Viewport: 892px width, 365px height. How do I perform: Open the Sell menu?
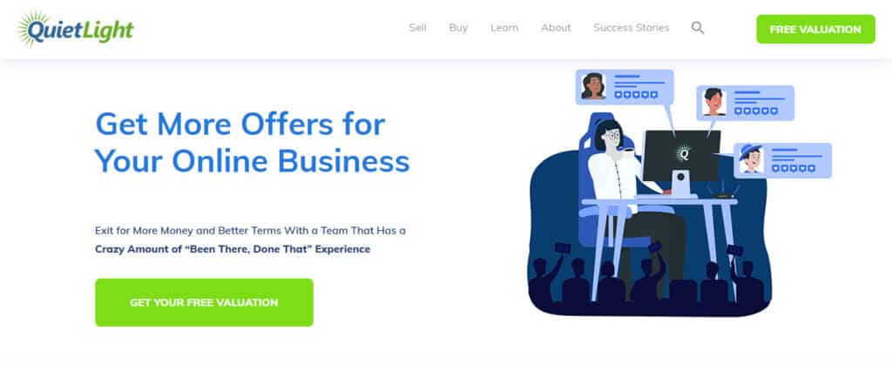click(417, 28)
